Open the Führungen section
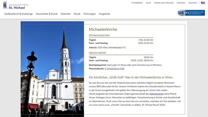 (x=90, y=14)
